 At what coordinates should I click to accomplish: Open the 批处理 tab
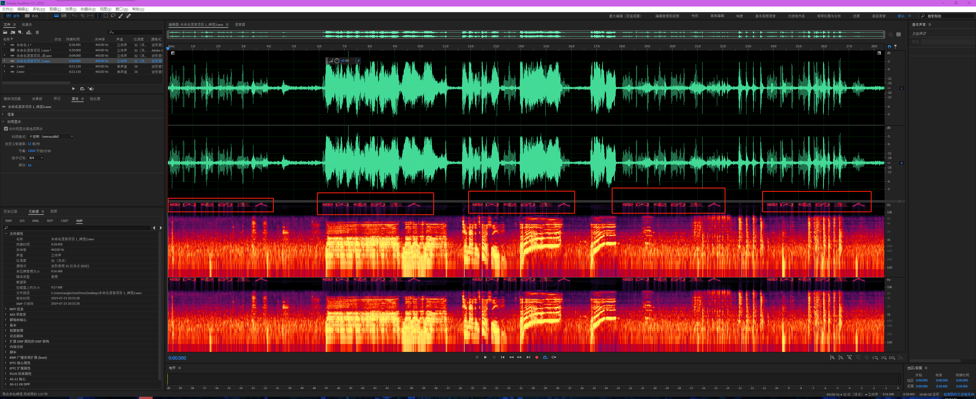point(95,99)
